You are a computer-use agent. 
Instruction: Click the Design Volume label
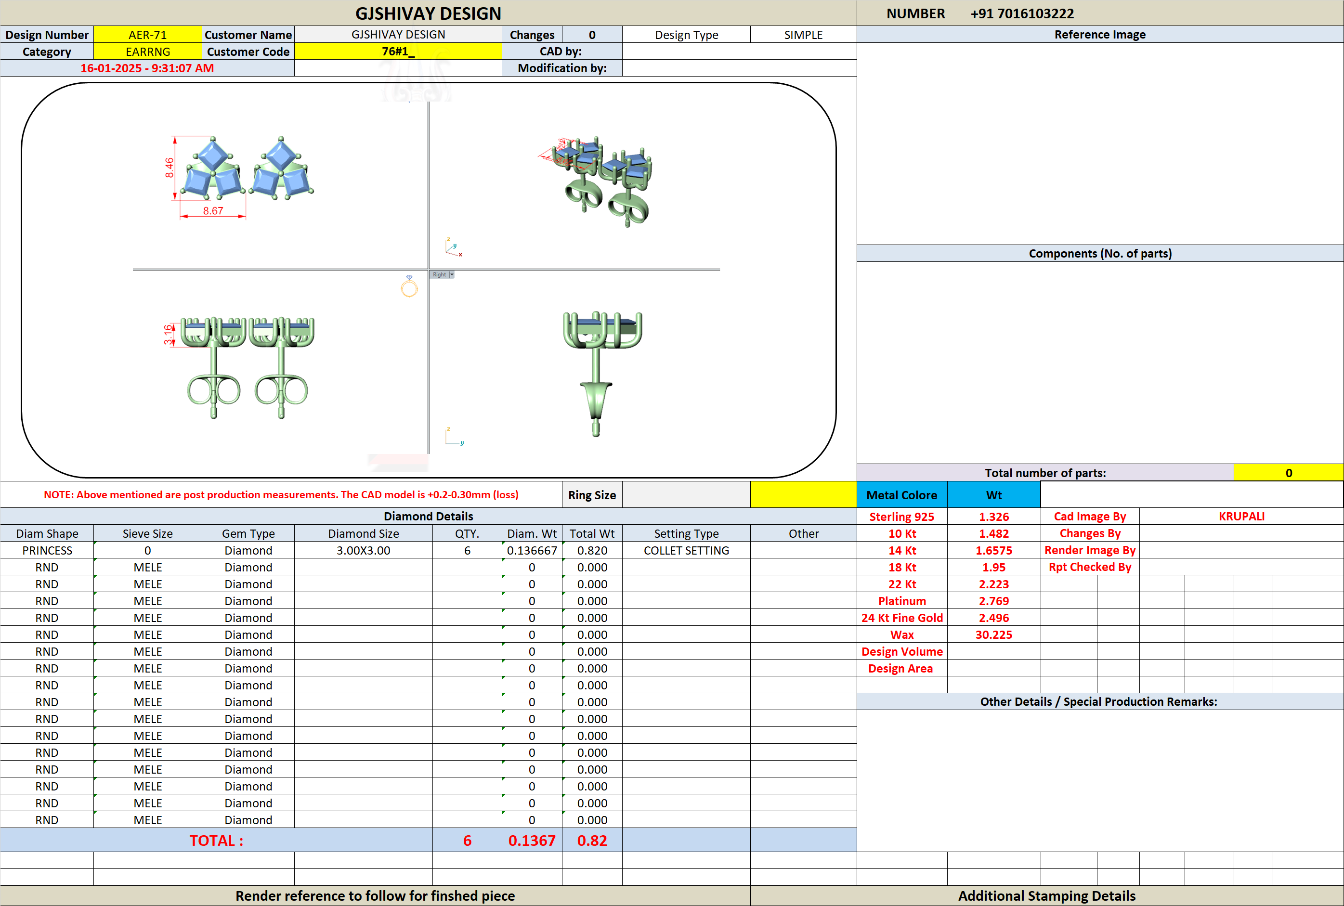click(x=902, y=651)
